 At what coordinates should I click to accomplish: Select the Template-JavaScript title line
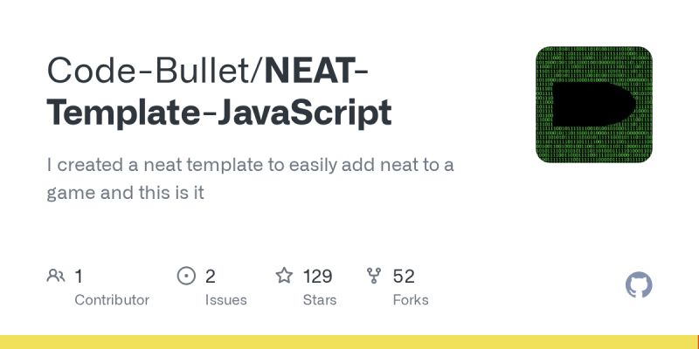pos(219,113)
